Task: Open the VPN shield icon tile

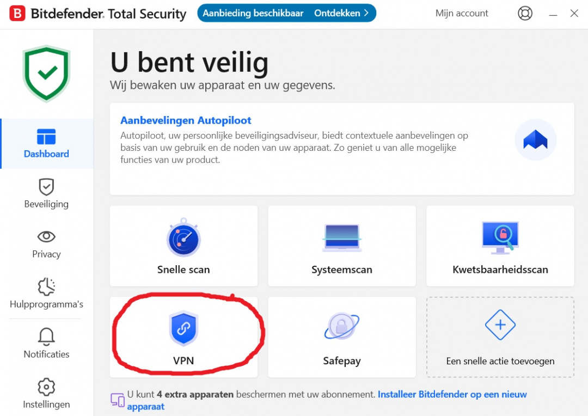Action: [183, 328]
